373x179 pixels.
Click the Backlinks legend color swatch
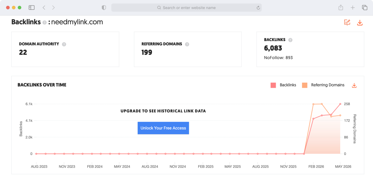point(273,85)
